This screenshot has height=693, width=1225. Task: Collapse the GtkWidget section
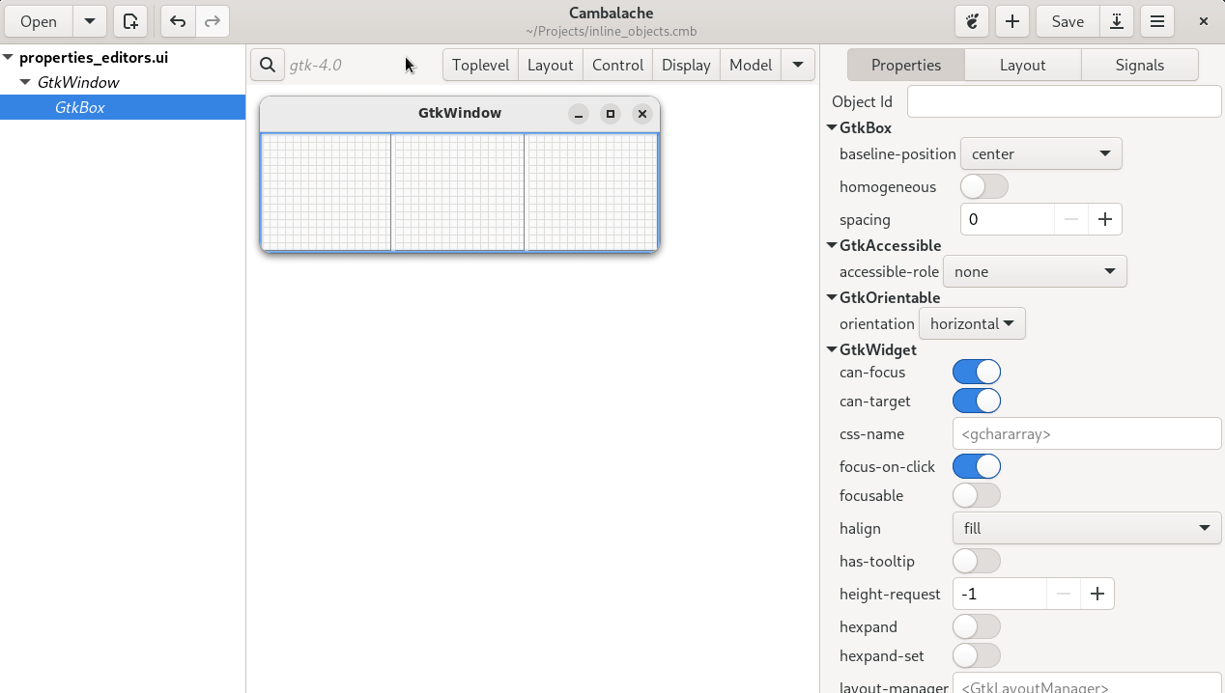832,349
